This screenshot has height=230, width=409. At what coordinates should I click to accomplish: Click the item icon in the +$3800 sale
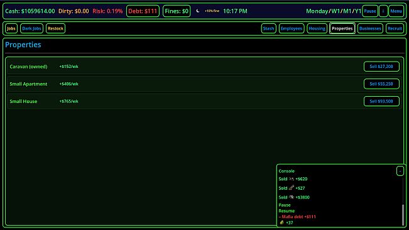click(x=292, y=197)
